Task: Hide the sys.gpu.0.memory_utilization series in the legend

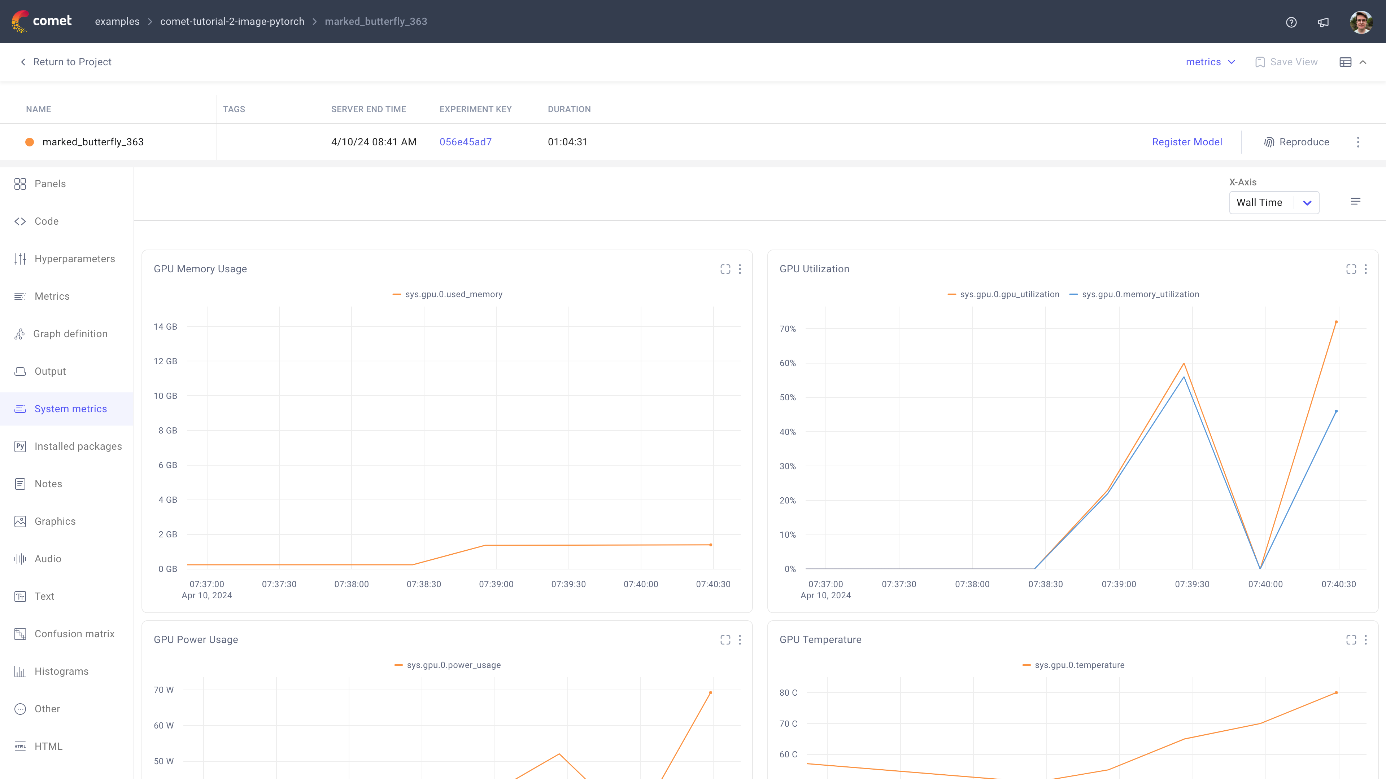Action: pyautogui.click(x=1141, y=294)
